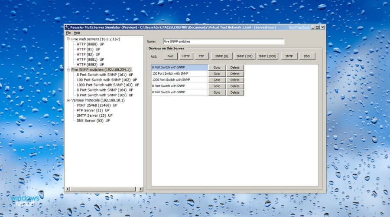
Task: Click the tree scrollbar right arrow
Action: pos(141,189)
